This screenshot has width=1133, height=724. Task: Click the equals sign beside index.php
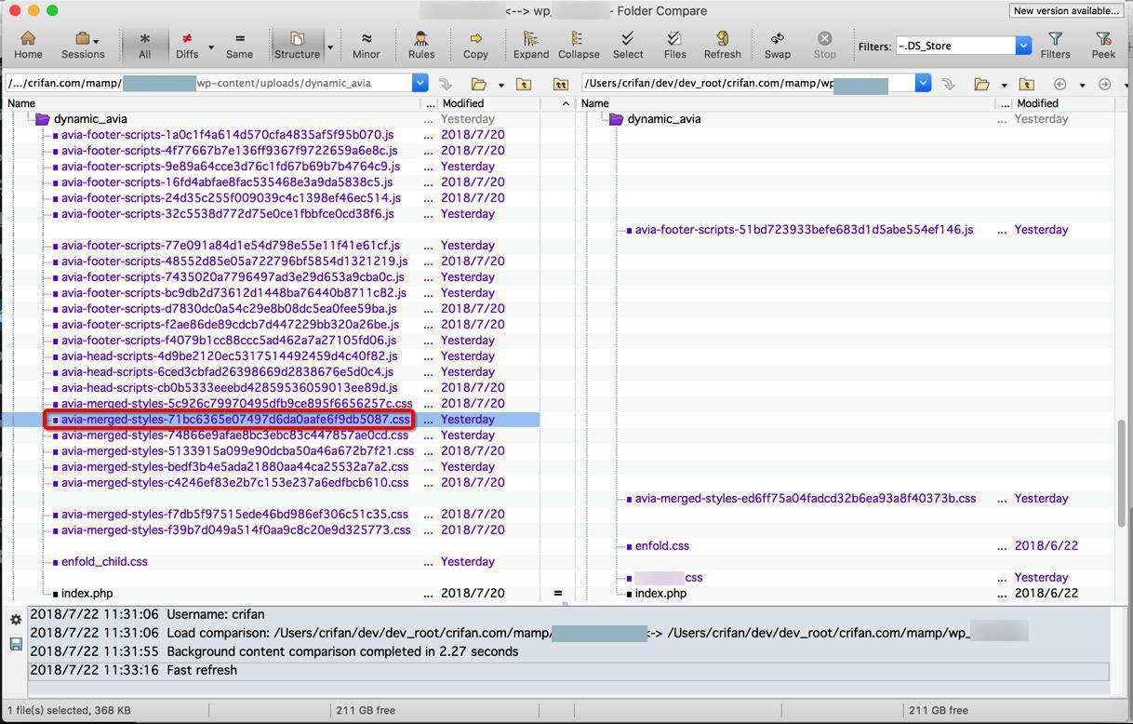pos(558,594)
